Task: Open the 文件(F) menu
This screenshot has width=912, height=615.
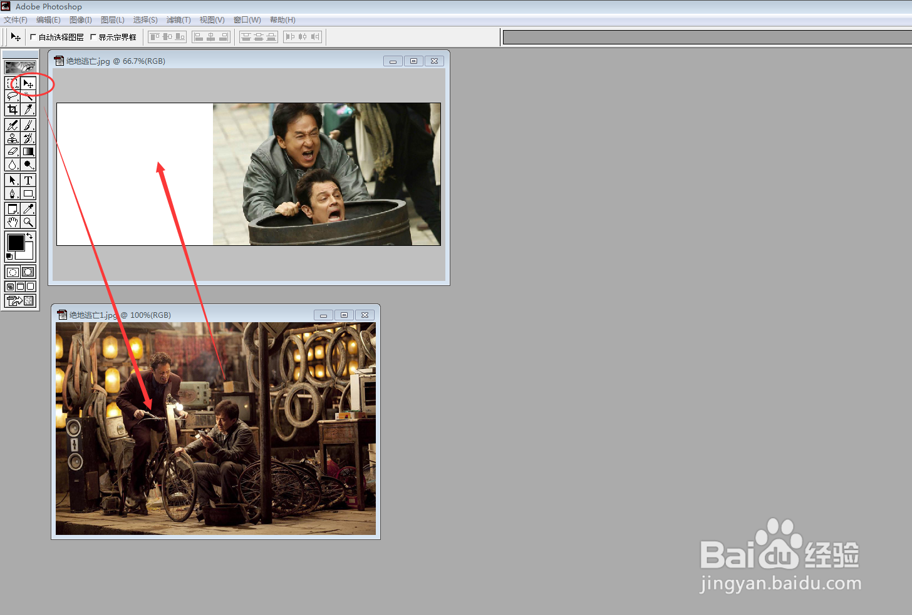Action: [16, 20]
